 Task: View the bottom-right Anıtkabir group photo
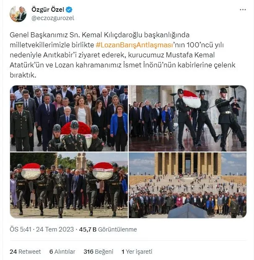[188, 185]
